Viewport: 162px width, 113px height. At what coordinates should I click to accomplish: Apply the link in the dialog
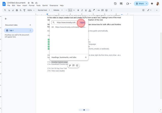tap(82, 23)
